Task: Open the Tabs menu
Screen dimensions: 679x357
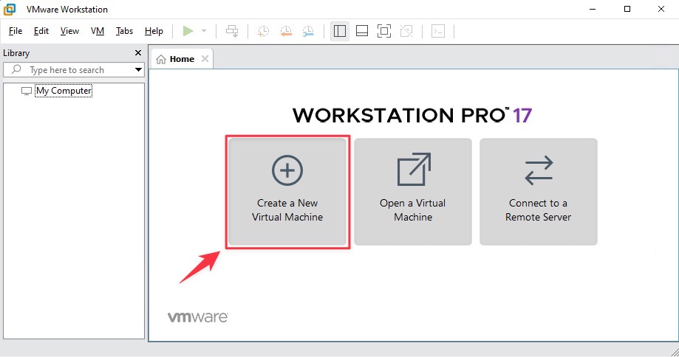Action: [124, 31]
